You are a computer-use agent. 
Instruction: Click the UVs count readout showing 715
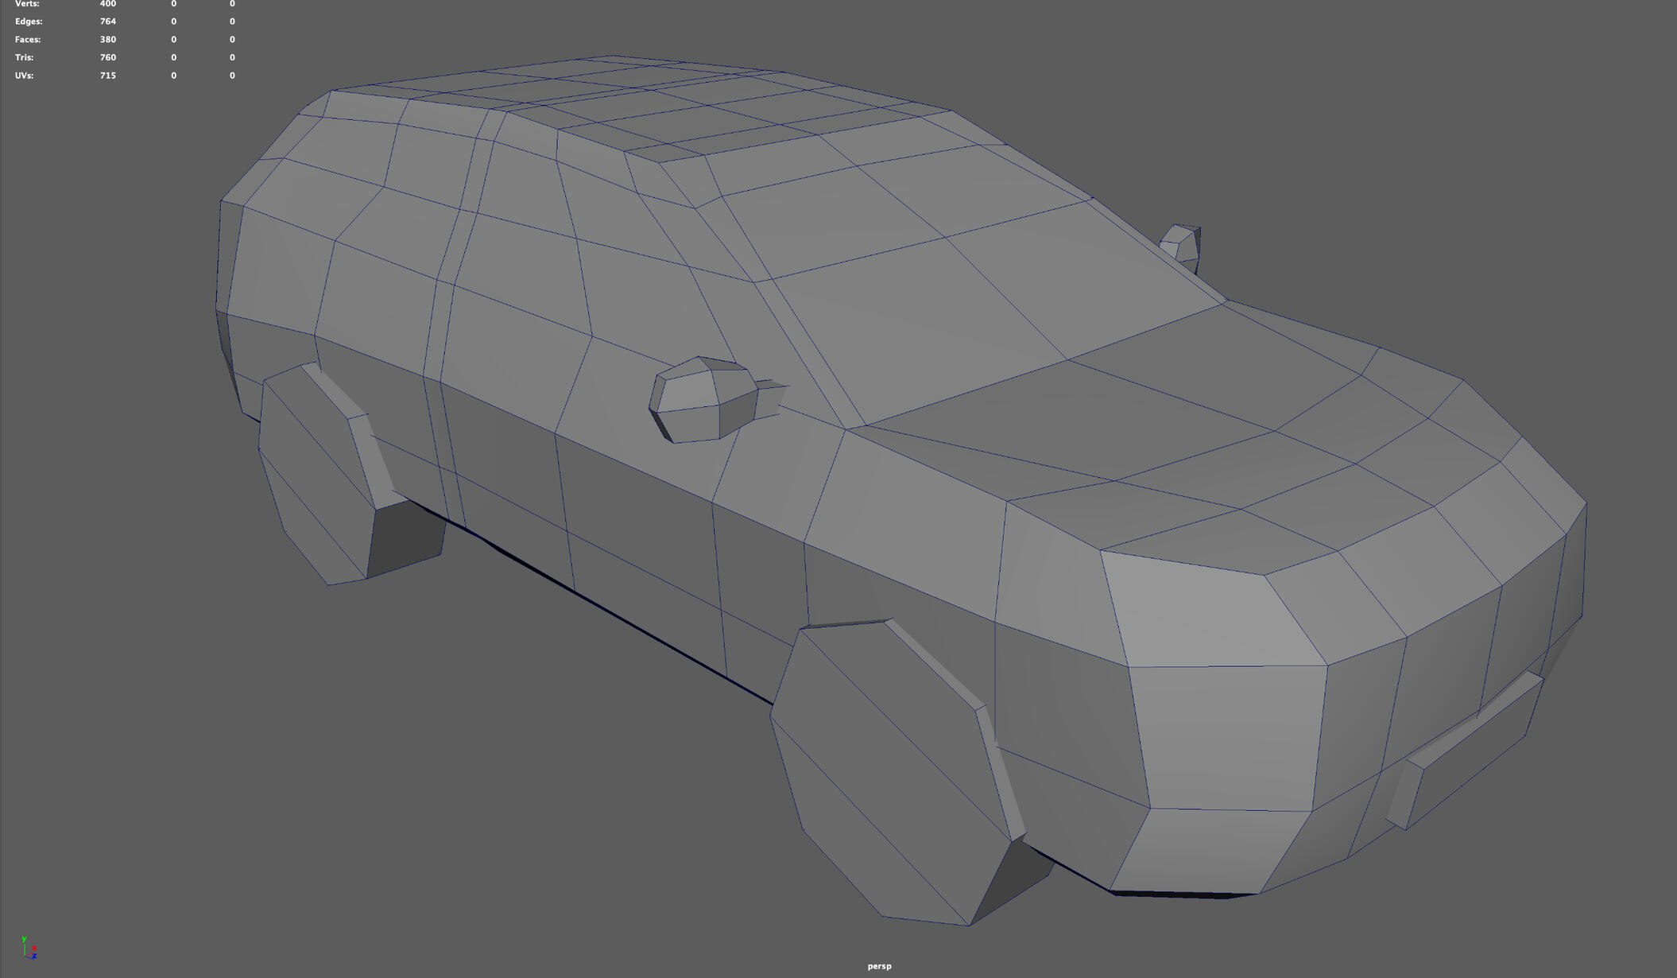(x=108, y=76)
